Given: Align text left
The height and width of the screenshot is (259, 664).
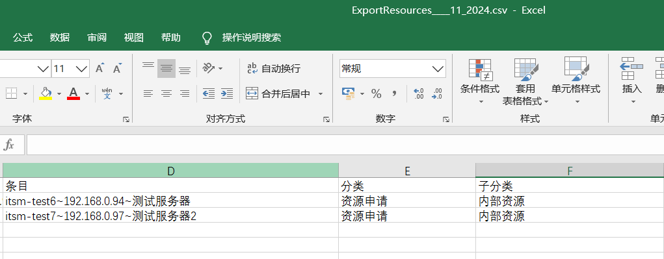Looking at the screenshot, I should (148, 93).
